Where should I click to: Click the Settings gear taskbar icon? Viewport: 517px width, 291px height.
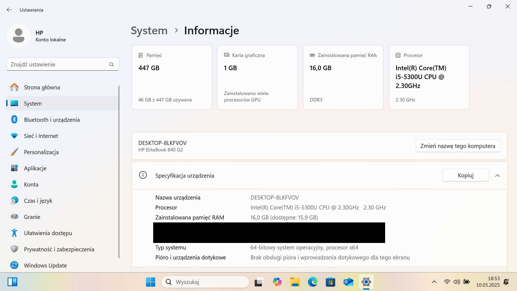[x=366, y=282]
